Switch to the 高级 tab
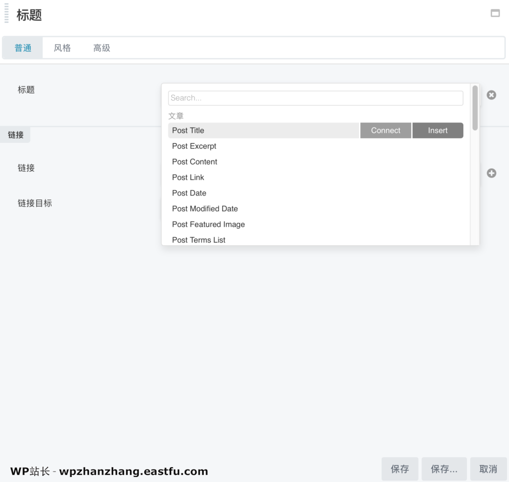 coord(101,48)
